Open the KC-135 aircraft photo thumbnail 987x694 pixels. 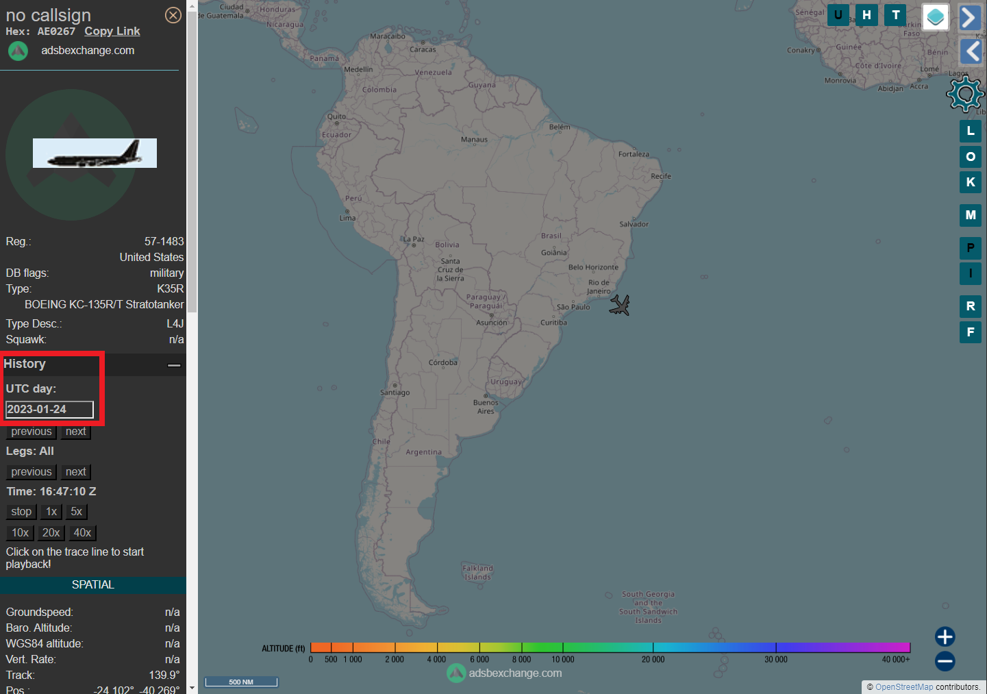pos(95,153)
